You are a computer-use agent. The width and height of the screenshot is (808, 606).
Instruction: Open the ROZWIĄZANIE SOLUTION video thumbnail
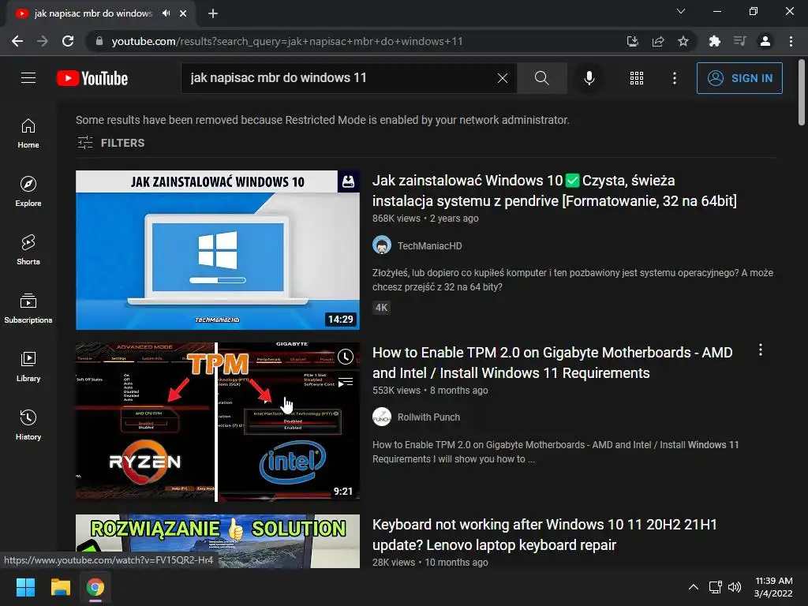pyautogui.click(x=218, y=541)
